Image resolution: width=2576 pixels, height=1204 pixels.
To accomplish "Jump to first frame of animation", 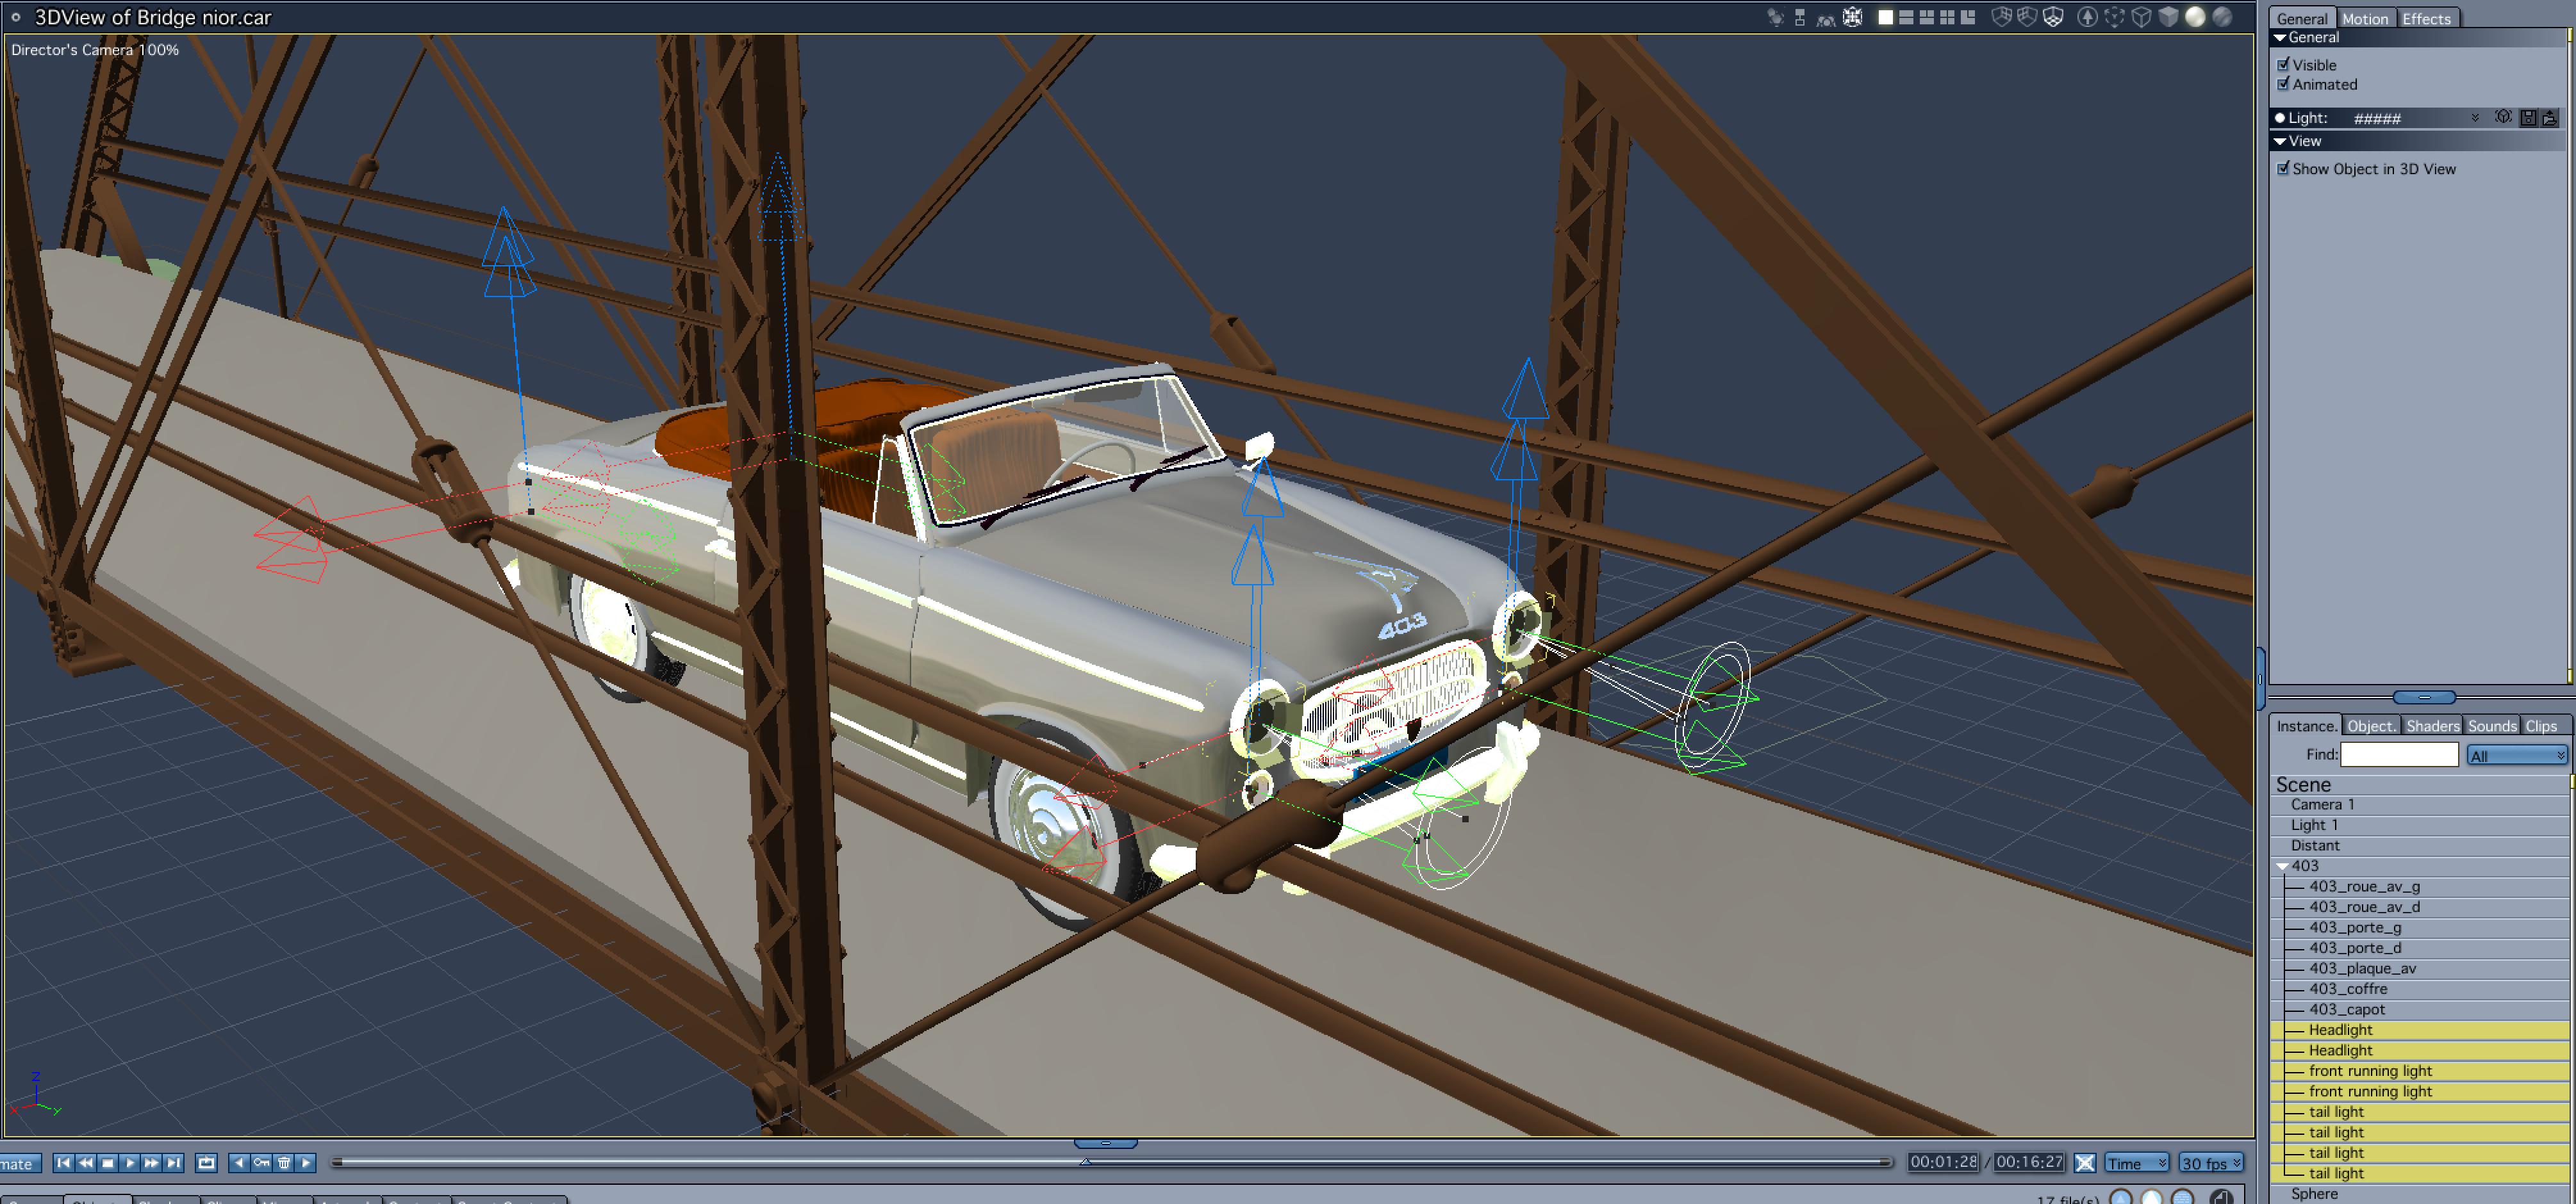I will click(64, 1162).
